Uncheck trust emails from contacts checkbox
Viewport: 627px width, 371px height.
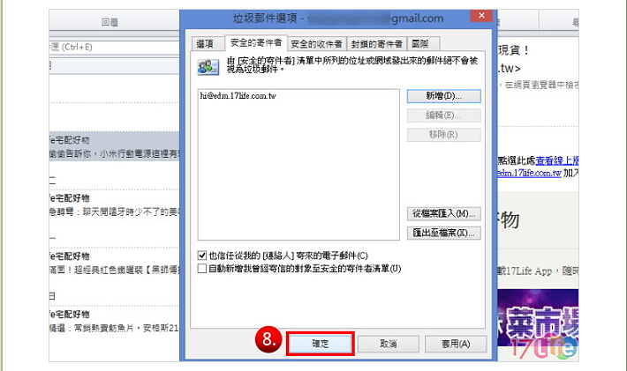pyautogui.click(x=202, y=256)
